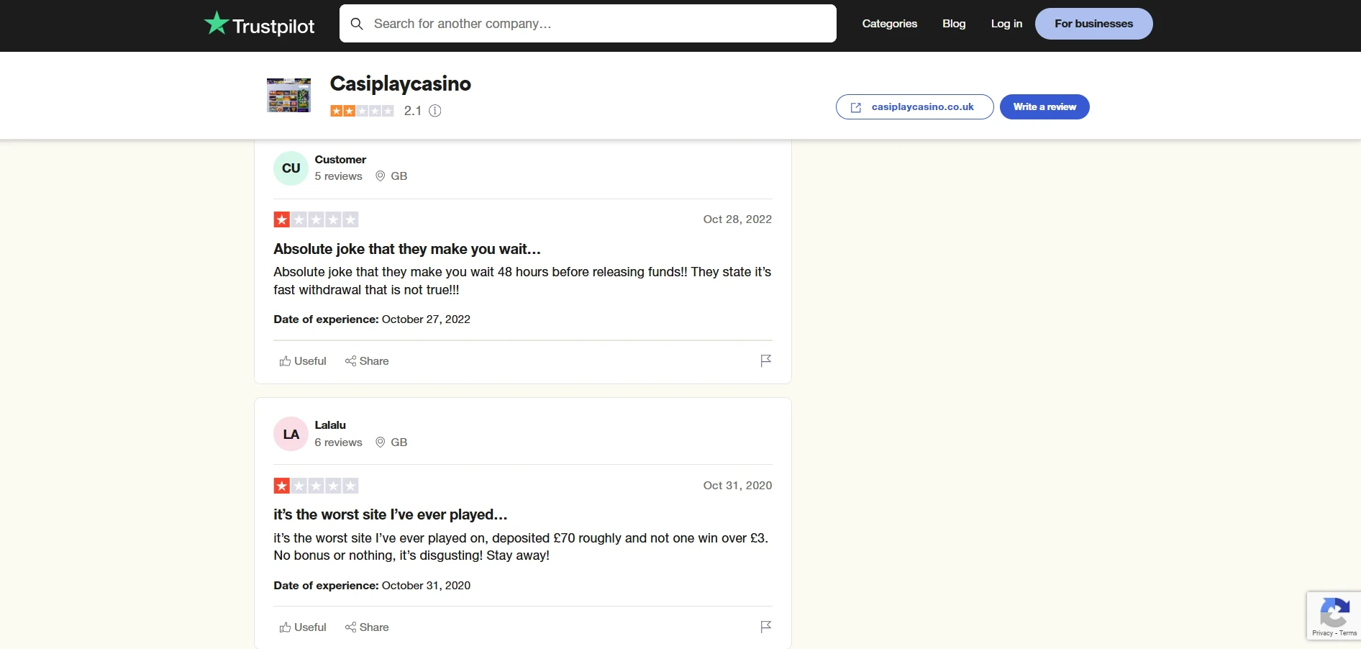The width and height of the screenshot is (1361, 649).
Task: Click the location pin beside Lalalu's GB
Action: pyautogui.click(x=381, y=442)
